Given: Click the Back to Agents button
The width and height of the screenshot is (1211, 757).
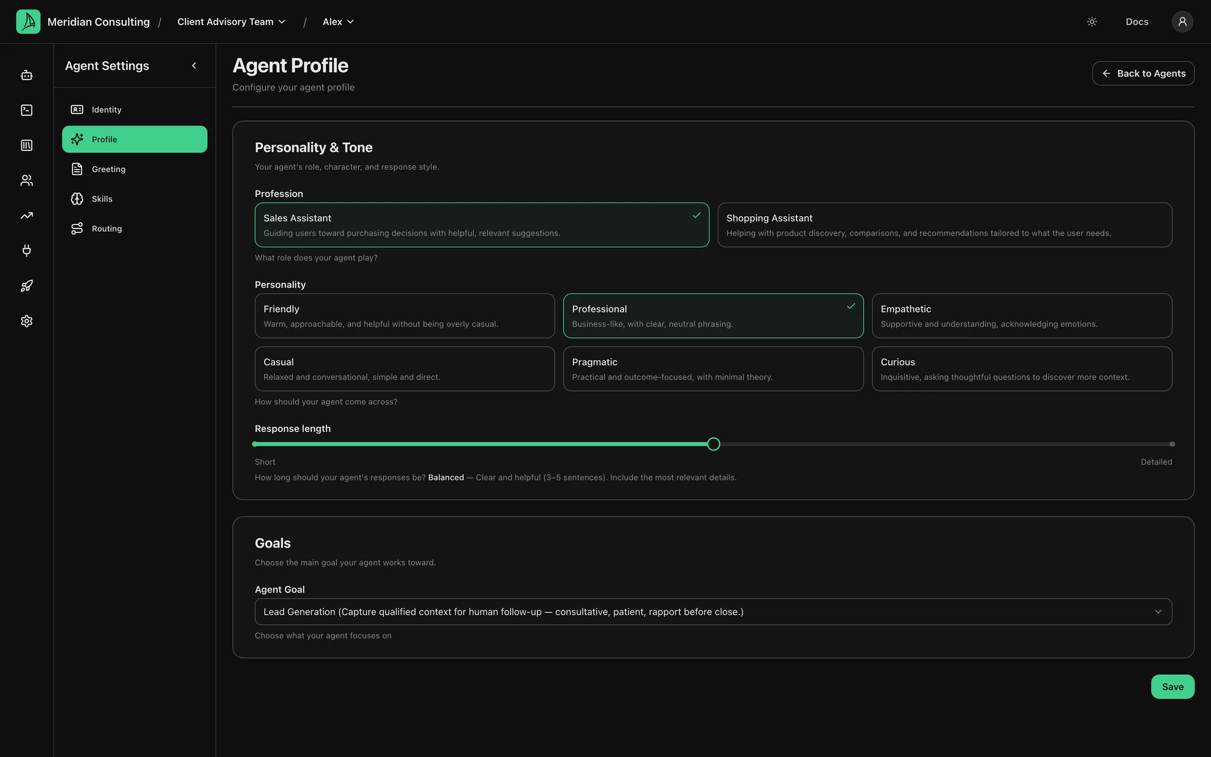Looking at the screenshot, I should point(1143,74).
